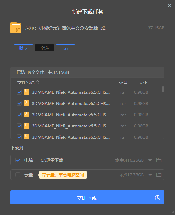Toggle the 电脑 download destination checkbox
The image size is (175, 215).
(x=18, y=160)
